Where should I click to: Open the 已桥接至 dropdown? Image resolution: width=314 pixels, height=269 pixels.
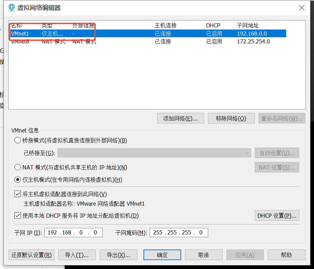[154, 153]
